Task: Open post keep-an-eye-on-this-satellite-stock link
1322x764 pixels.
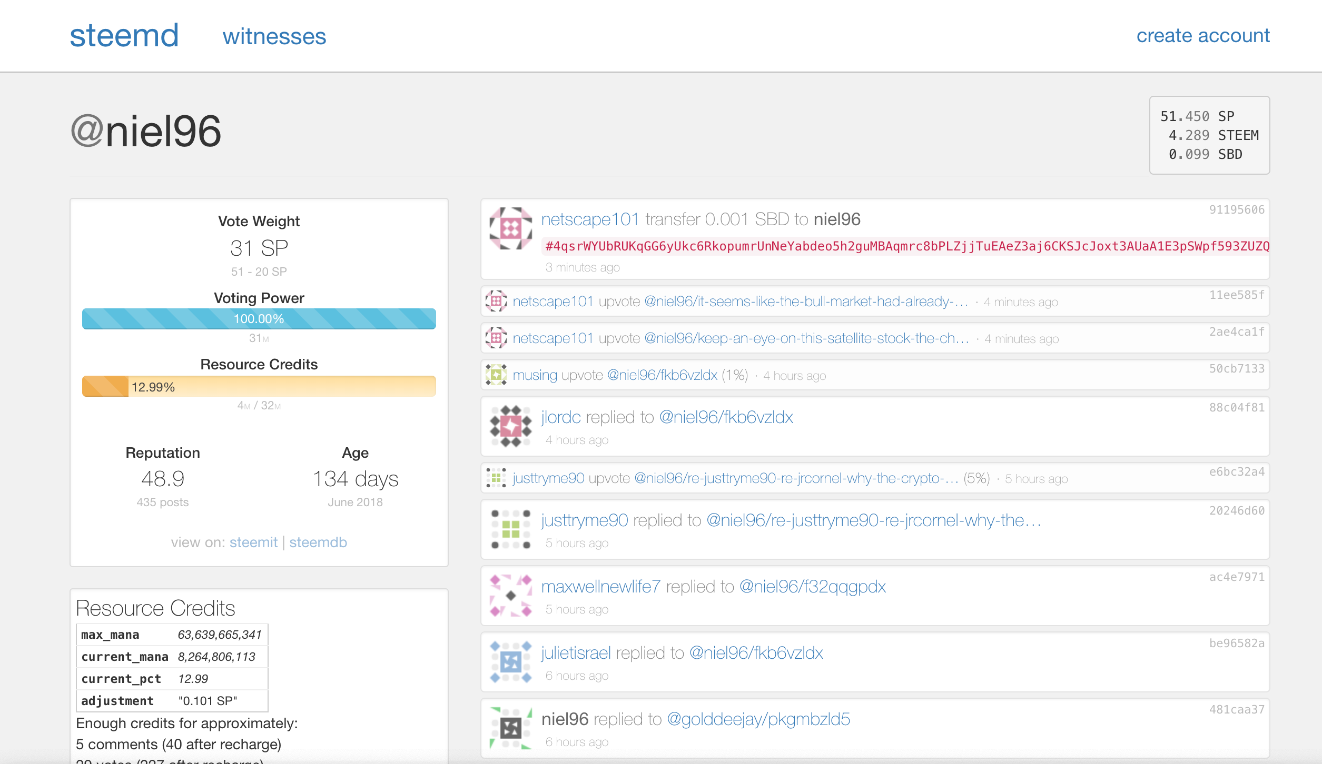Action: [x=807, y=338]
